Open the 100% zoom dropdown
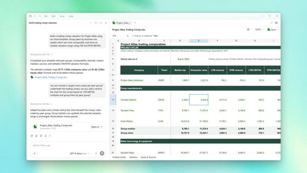Viewport: 307px width, 173px height. coord(259,30)
